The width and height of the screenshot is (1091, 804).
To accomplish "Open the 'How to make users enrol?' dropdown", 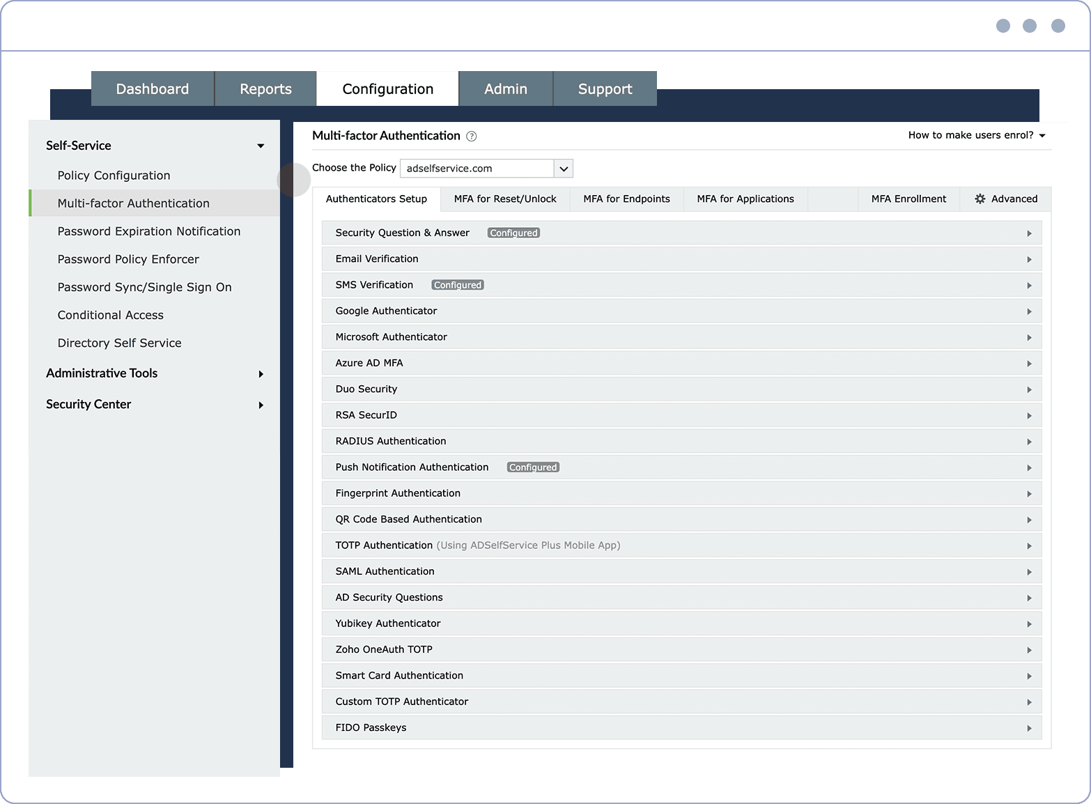I will tap(977, 135).
